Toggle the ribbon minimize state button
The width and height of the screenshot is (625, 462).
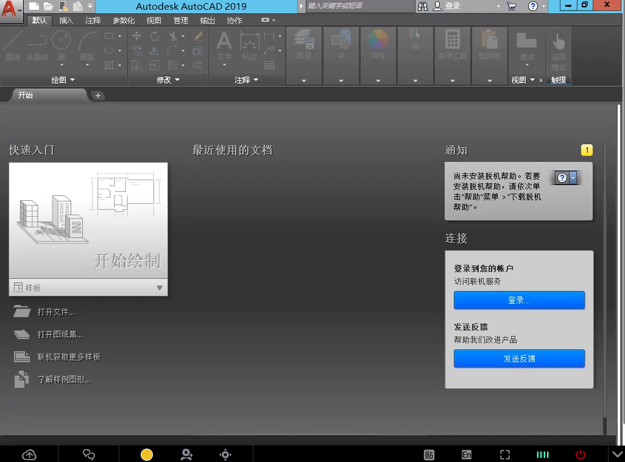coord(265,20)
